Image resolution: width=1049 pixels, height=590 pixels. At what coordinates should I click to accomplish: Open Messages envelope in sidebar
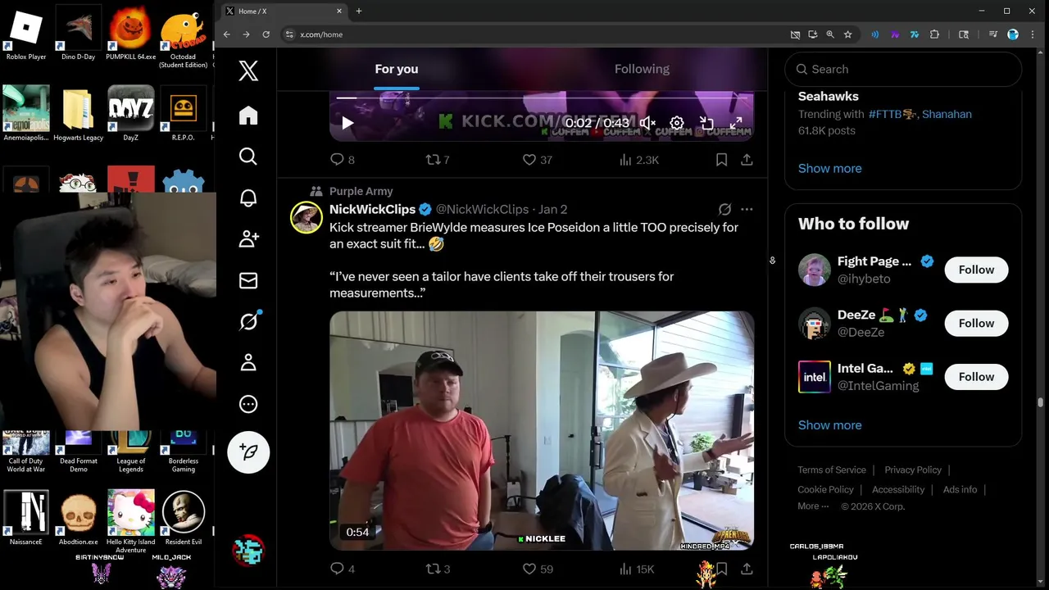[x=248, y=281]
